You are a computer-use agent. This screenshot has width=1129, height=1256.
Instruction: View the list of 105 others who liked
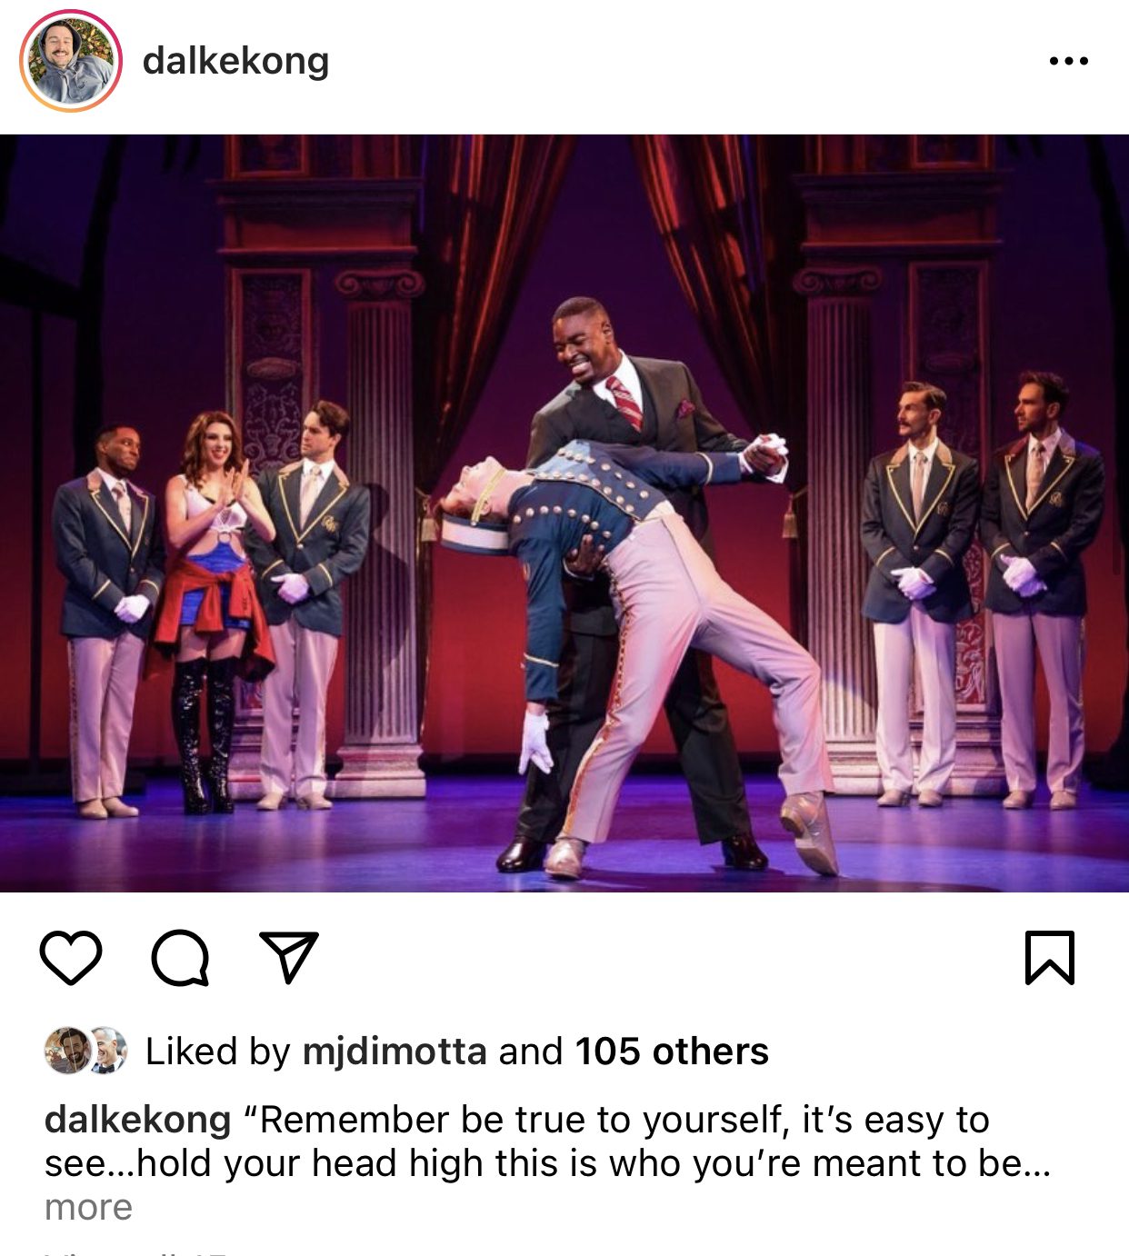coord(672,1052)
